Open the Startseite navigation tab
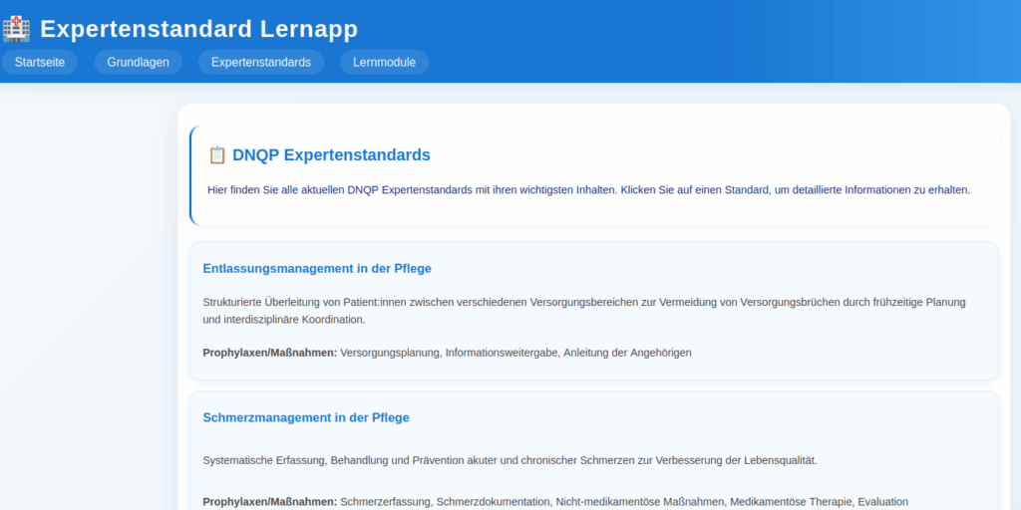This screenshot has width=1021, height=510. (x=40, y=62)
